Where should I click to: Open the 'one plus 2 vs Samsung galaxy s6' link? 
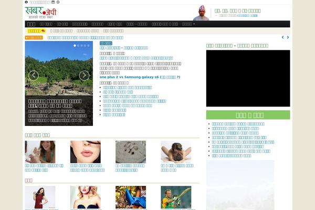pyautogui.click(x=140, y=77)
